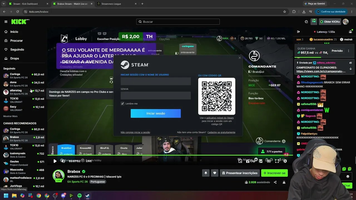Share the Brabox stream

click(275, 182)
